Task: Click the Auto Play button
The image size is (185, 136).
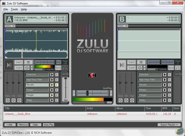Action: 49,125
